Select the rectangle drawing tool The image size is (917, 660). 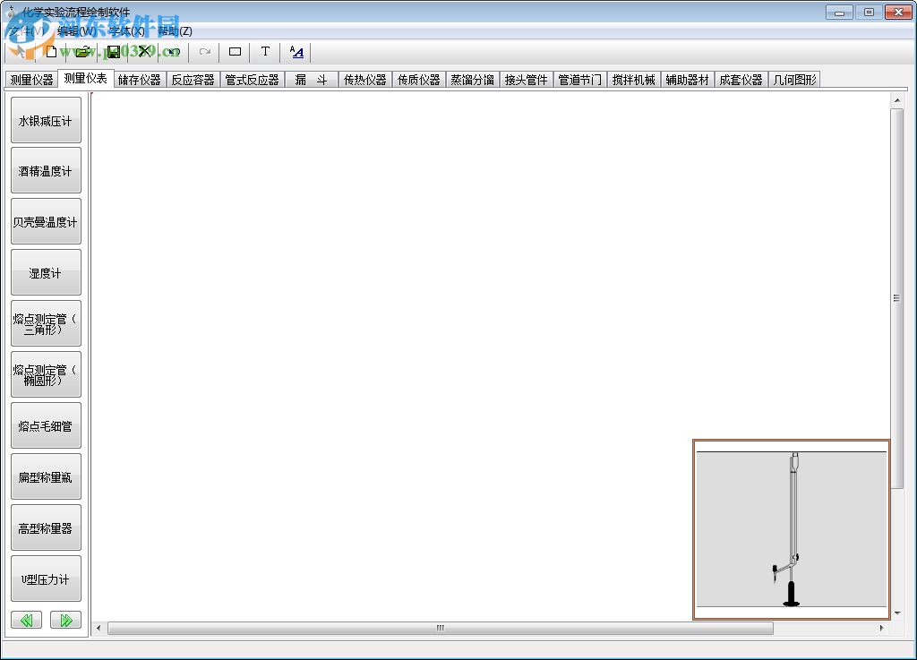click(236, 52)
